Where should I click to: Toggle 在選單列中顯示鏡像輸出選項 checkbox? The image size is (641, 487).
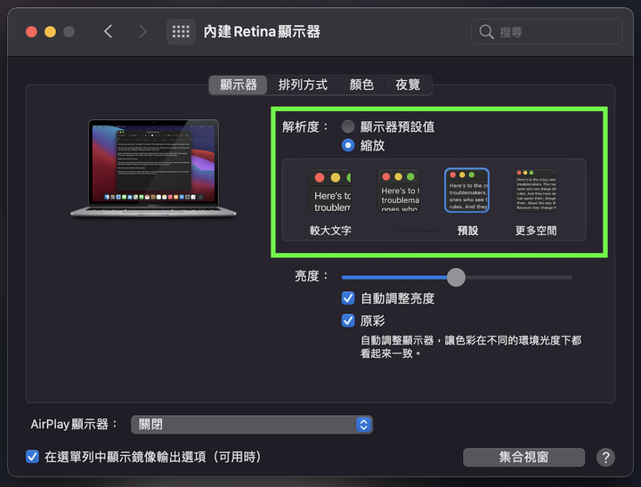[32, 457]
